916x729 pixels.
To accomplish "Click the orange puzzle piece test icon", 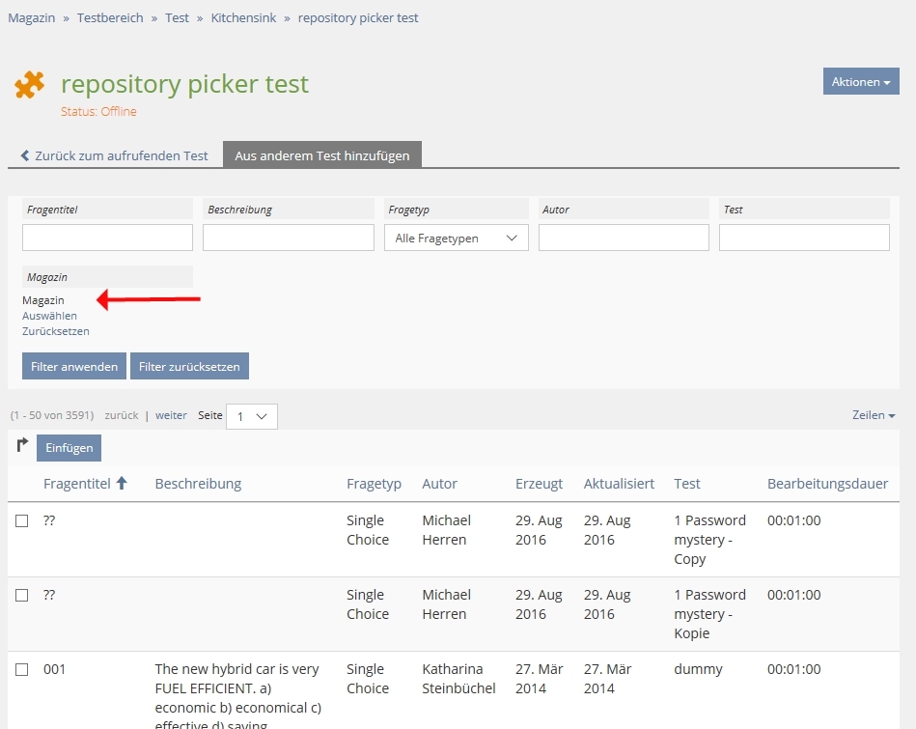I will (29, 85).
